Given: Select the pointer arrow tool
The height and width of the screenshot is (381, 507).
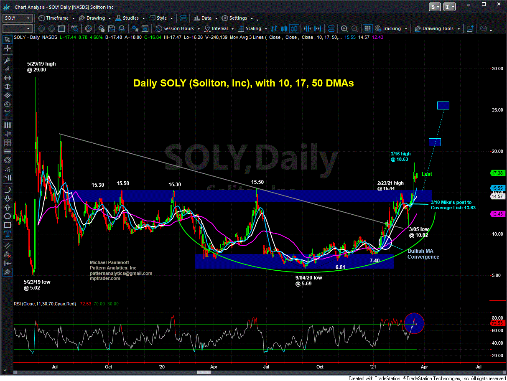Looking at the screenshot, I should pyautogui.click(x=7, y=39).
